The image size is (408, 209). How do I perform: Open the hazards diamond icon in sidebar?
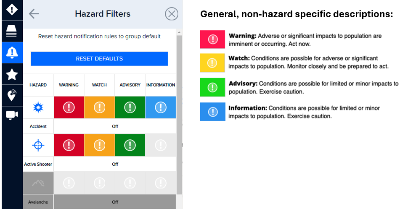[x=11, y=8]
